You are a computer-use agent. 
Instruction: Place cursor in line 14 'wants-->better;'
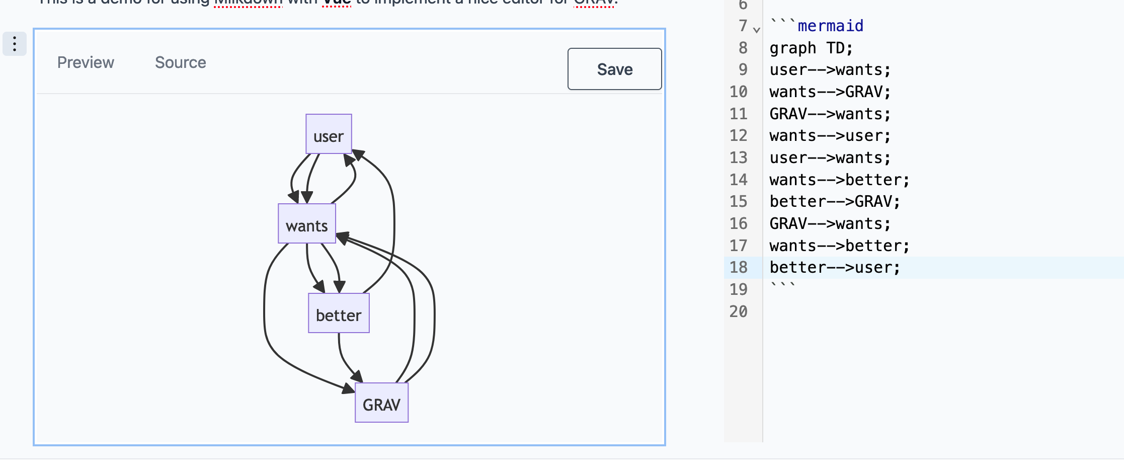[840, 180]
